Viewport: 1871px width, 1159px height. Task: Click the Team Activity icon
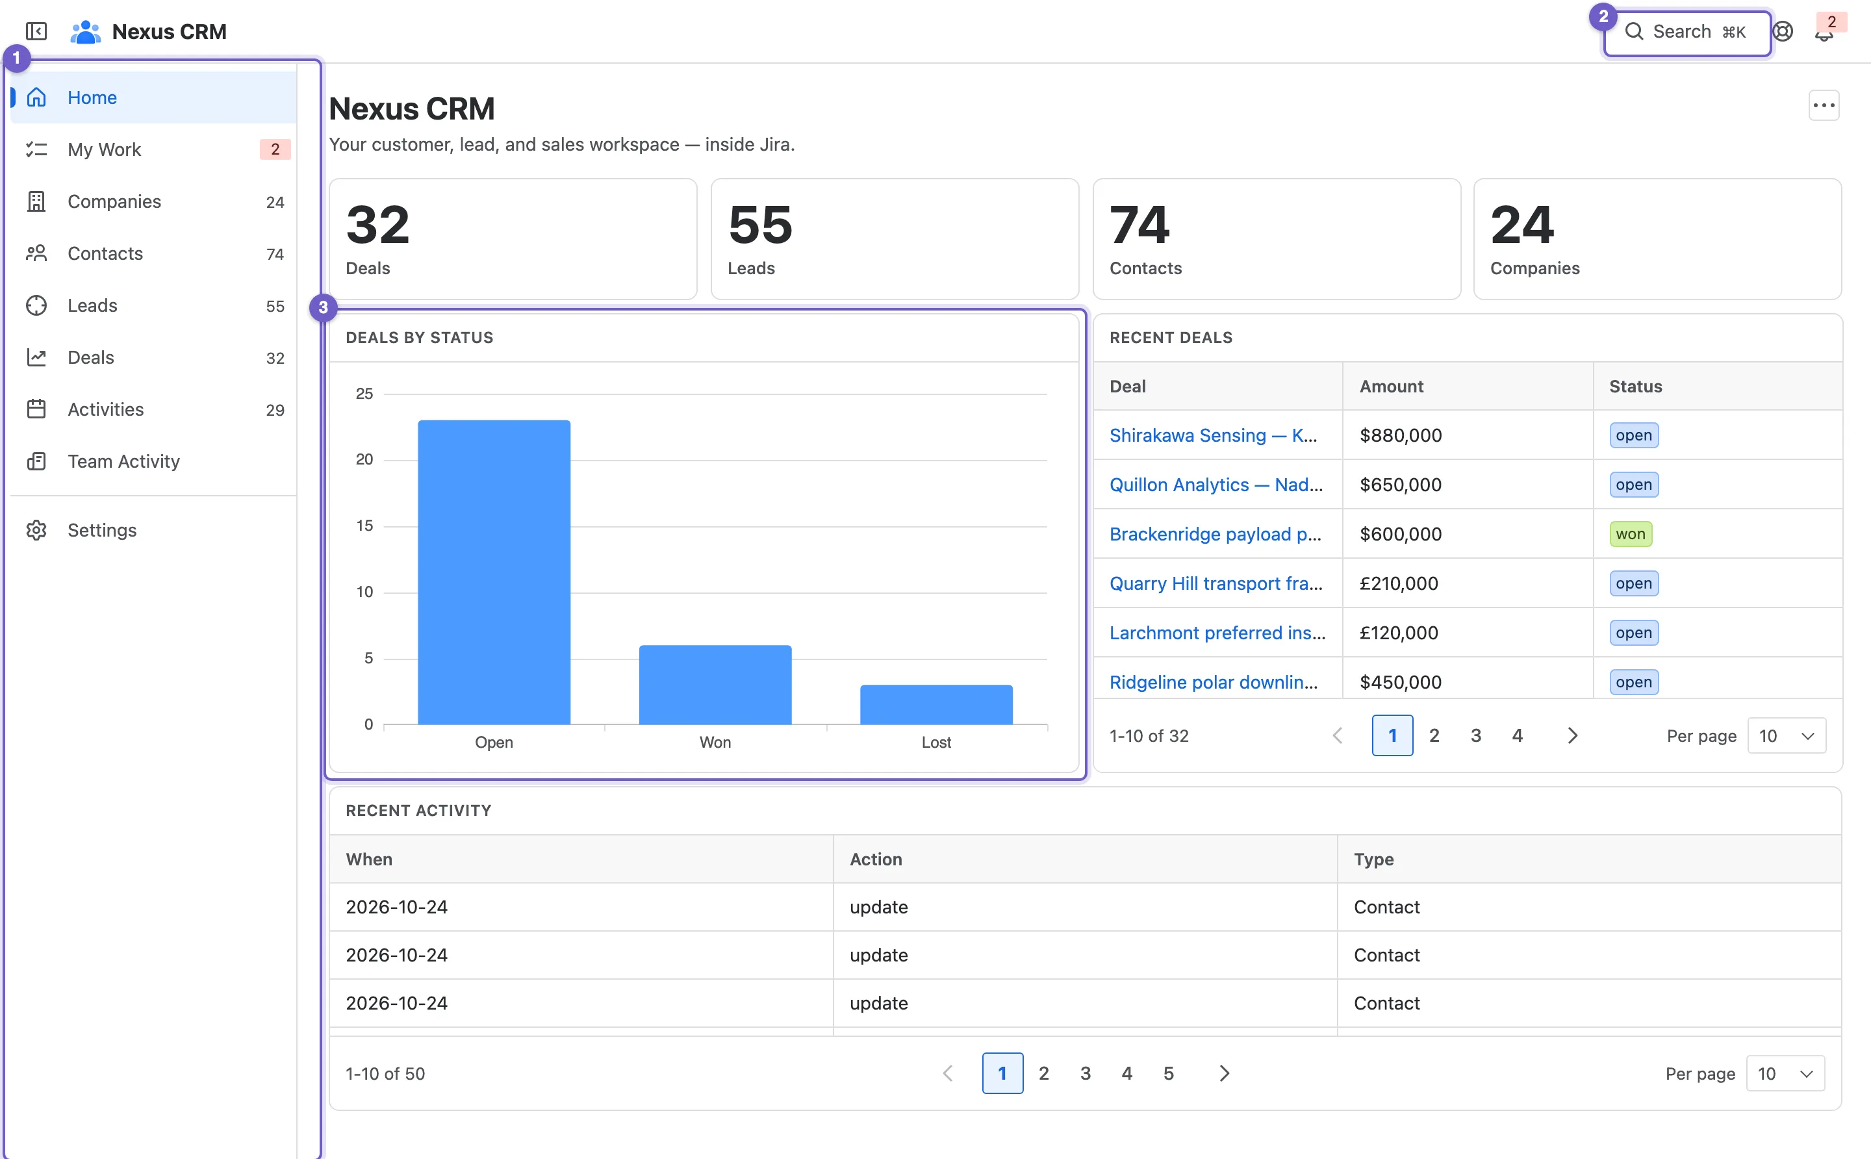[36, 461]
